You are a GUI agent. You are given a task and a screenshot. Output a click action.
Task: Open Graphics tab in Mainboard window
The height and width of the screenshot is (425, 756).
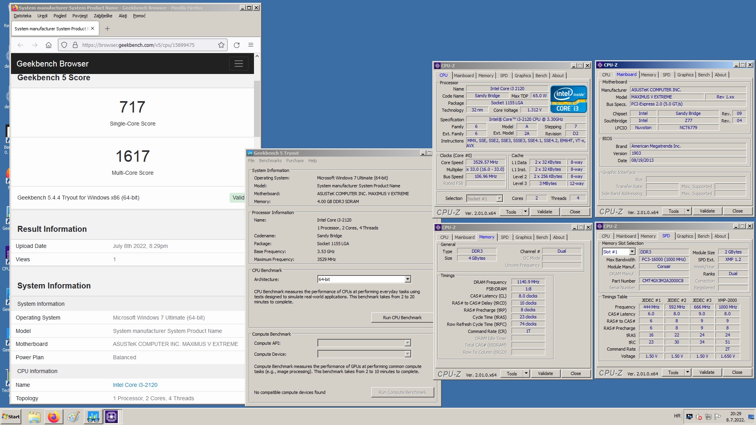(x=685, y=75)
